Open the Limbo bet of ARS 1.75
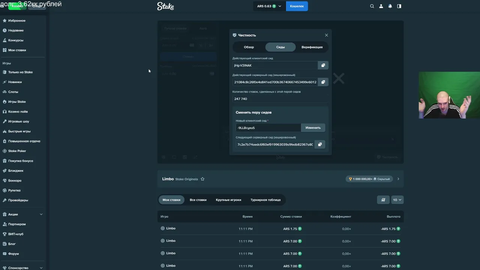This screenshot has height=270, width=480. [280, 229]
